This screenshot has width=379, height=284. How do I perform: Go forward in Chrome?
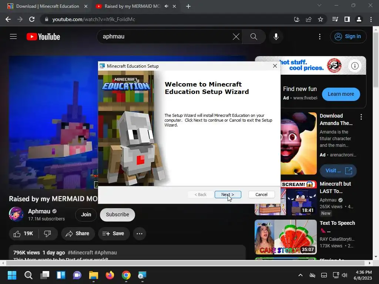[x=20, y=19]
